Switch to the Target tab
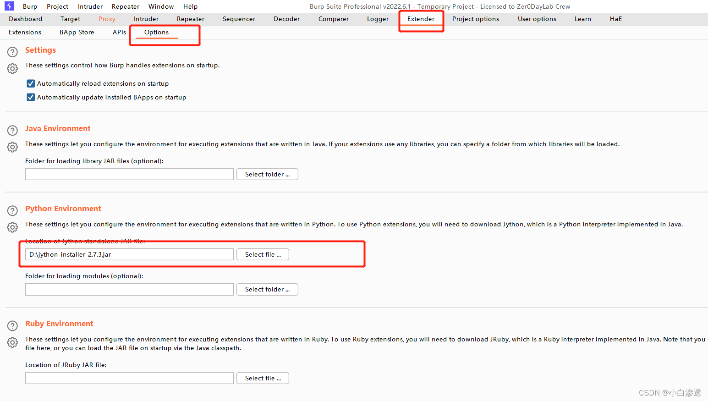The width and height of the screenshot is (708, 401). (x=70, y=19)
